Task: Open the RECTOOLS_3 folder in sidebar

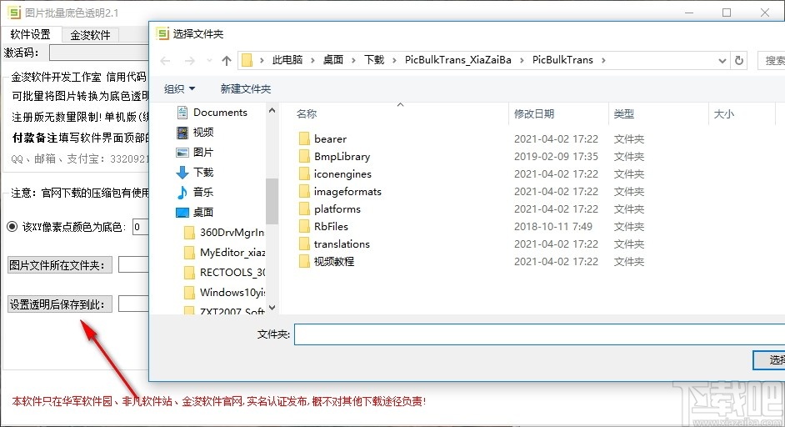Action: tap(225, 272)
